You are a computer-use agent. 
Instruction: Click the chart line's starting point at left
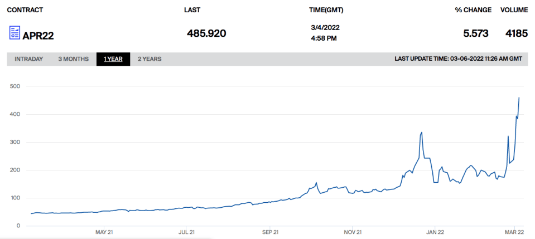tap(31, 213)
